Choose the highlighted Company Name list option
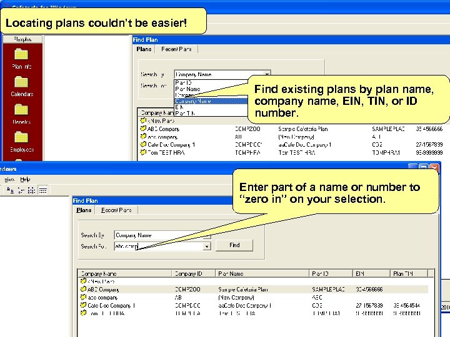This screenshot has width=450, height=337. (x=211, y=101)
